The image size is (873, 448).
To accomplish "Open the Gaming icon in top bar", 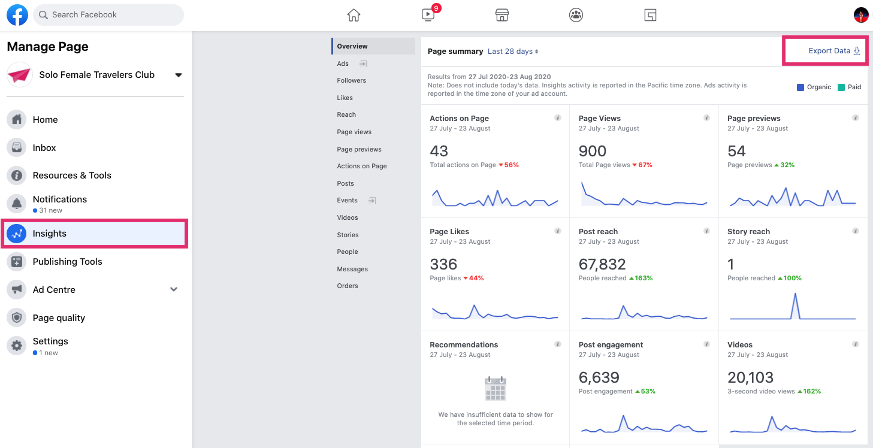I will tap(650, 16).
